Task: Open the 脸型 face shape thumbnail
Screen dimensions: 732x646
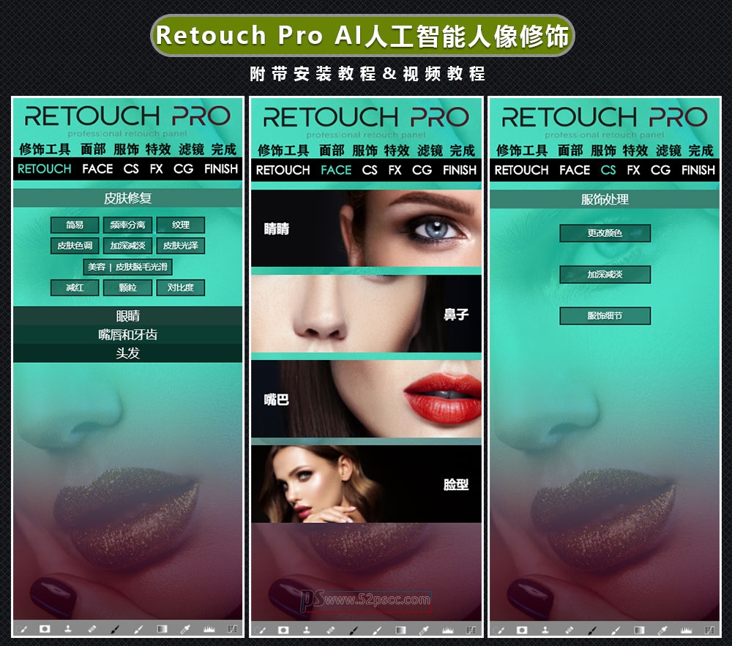Action: (366, 484)
